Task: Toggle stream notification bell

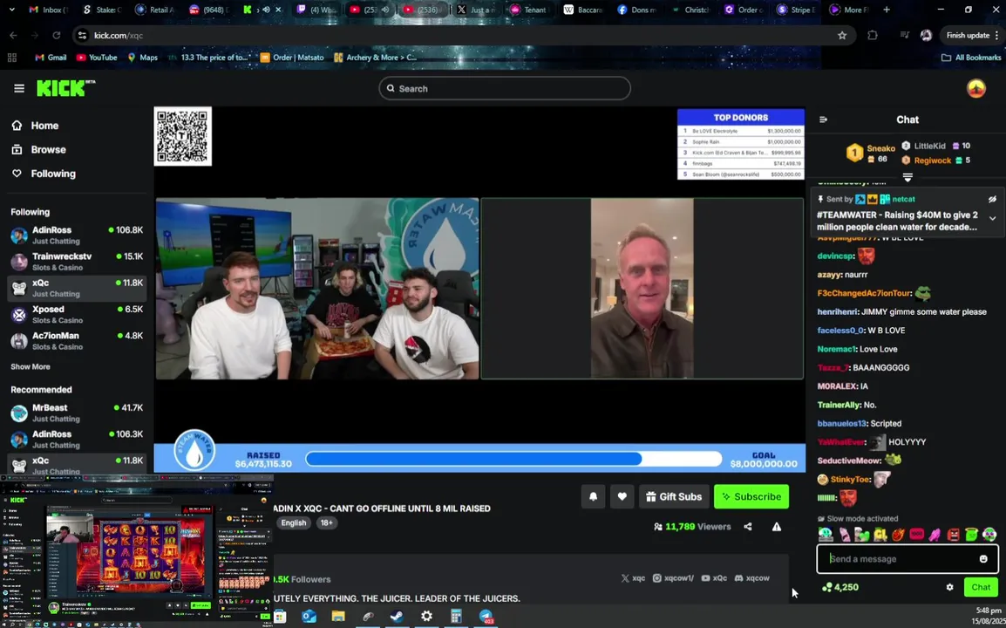Action: point(593,496)
